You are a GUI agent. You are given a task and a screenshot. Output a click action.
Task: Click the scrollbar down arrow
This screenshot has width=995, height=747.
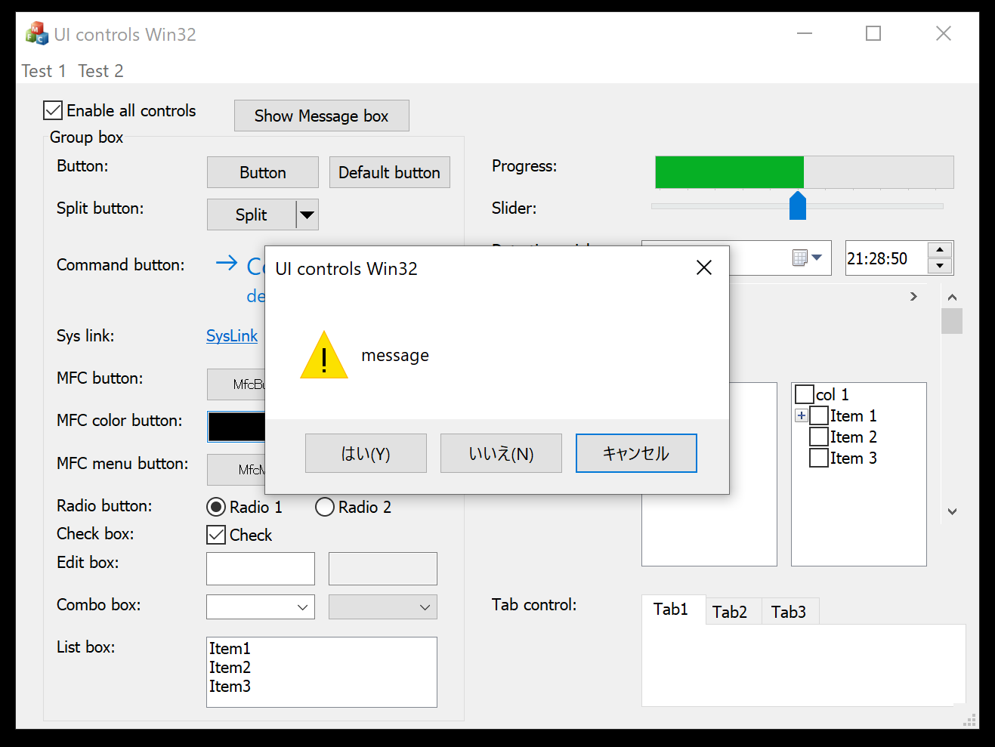tap(952, 511)
